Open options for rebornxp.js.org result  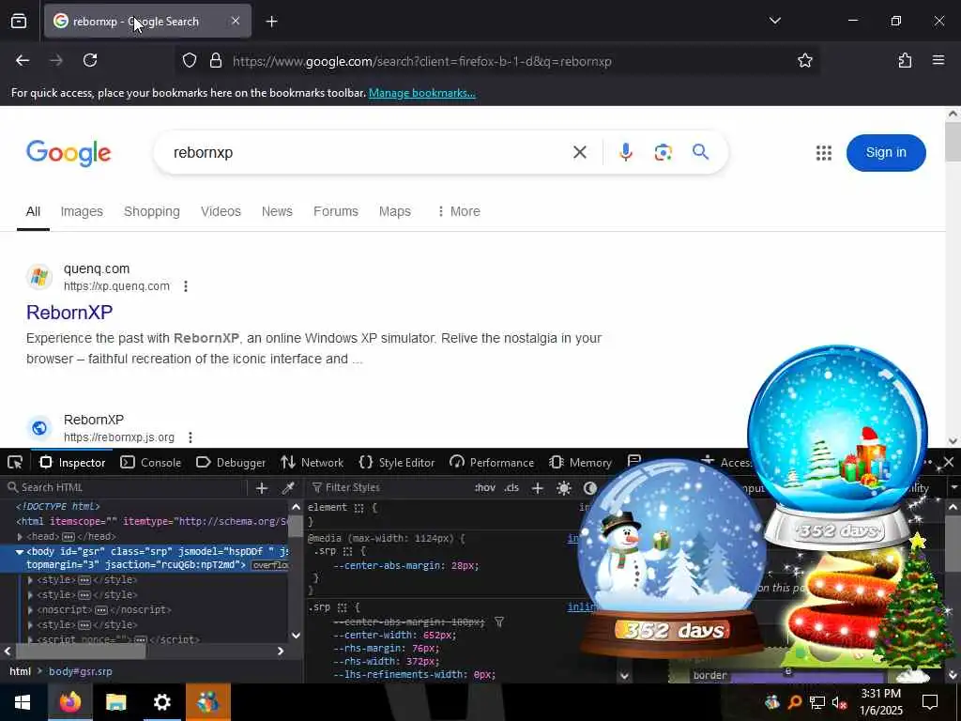[191, 437]
